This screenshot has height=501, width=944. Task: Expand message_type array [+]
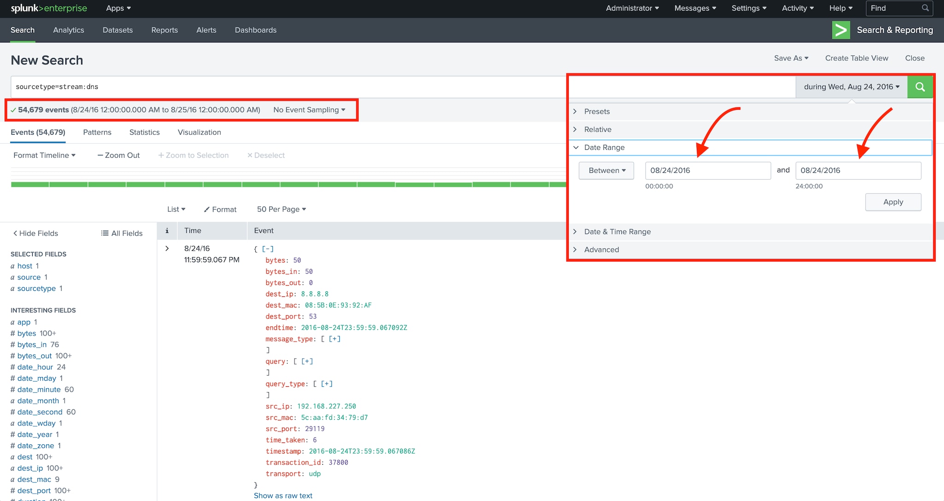(335, 339)
